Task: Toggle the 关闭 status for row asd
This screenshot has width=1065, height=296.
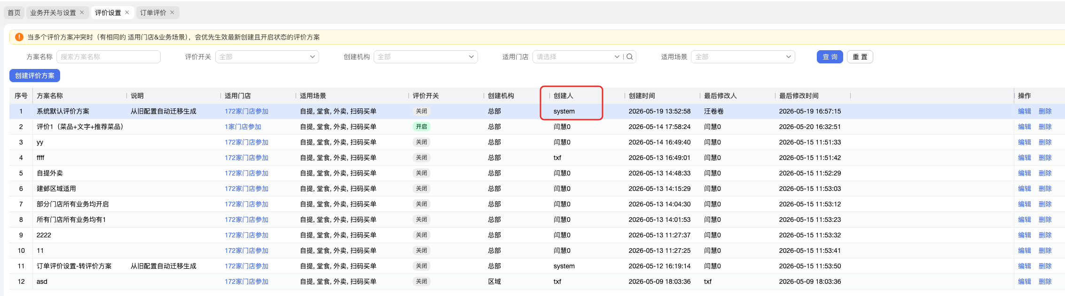Action: click(x=422, y=281)
